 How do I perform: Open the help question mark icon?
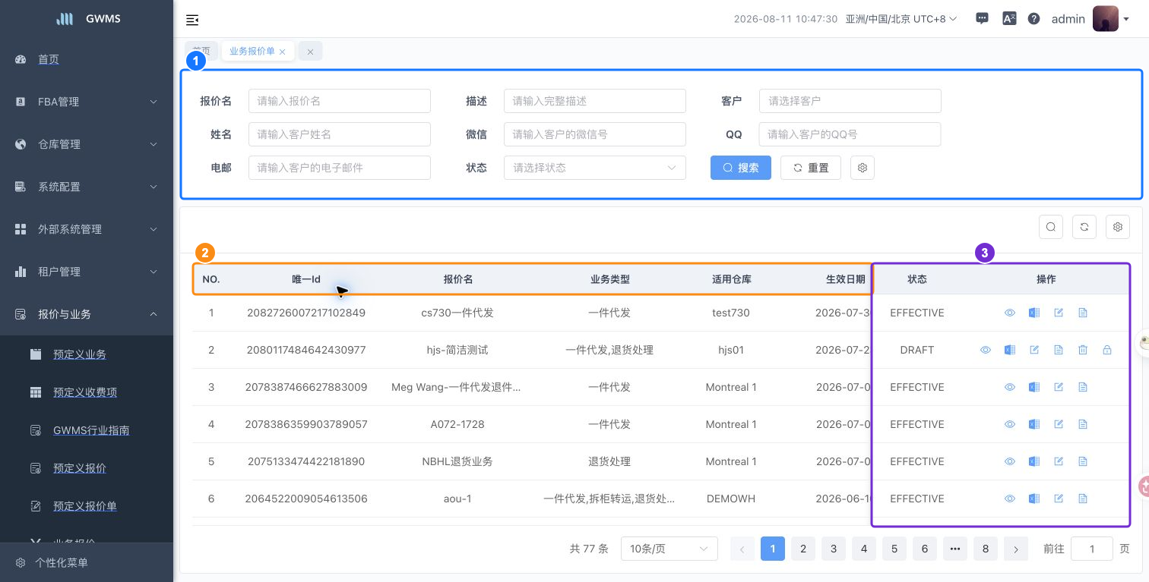(1033, 19)
